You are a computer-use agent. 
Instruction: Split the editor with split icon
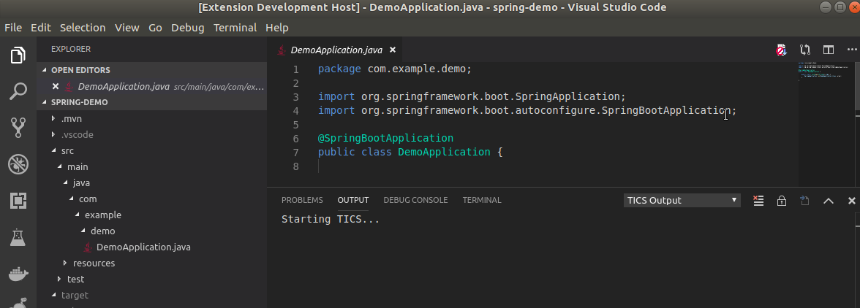coord(828,50)
